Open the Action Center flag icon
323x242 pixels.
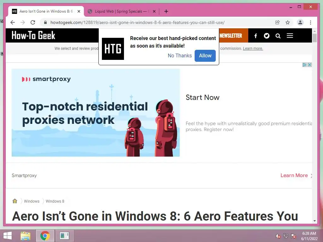pos(293,236)
